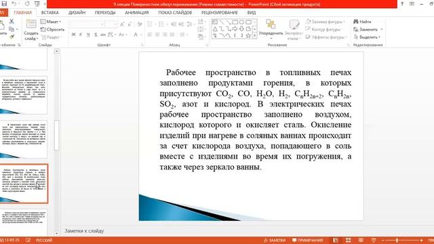Click the clear formatting icon
This screenshot has height=244, width=434.
[x=140, y=24]
